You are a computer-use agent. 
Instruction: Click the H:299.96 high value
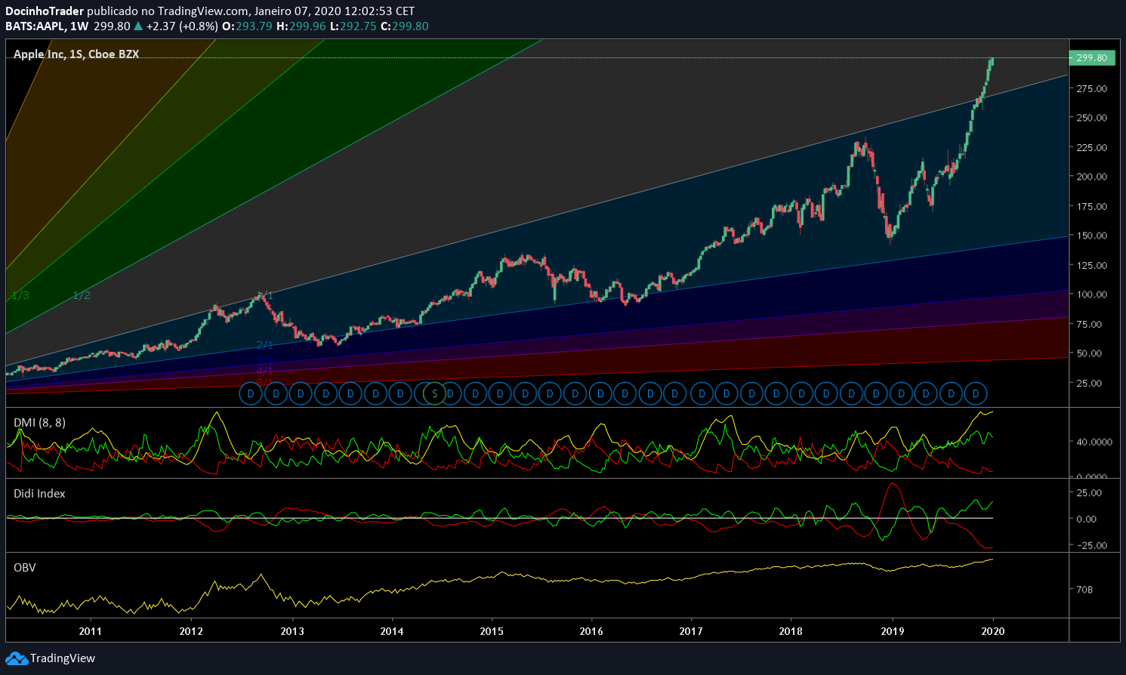tap(301, 26)
